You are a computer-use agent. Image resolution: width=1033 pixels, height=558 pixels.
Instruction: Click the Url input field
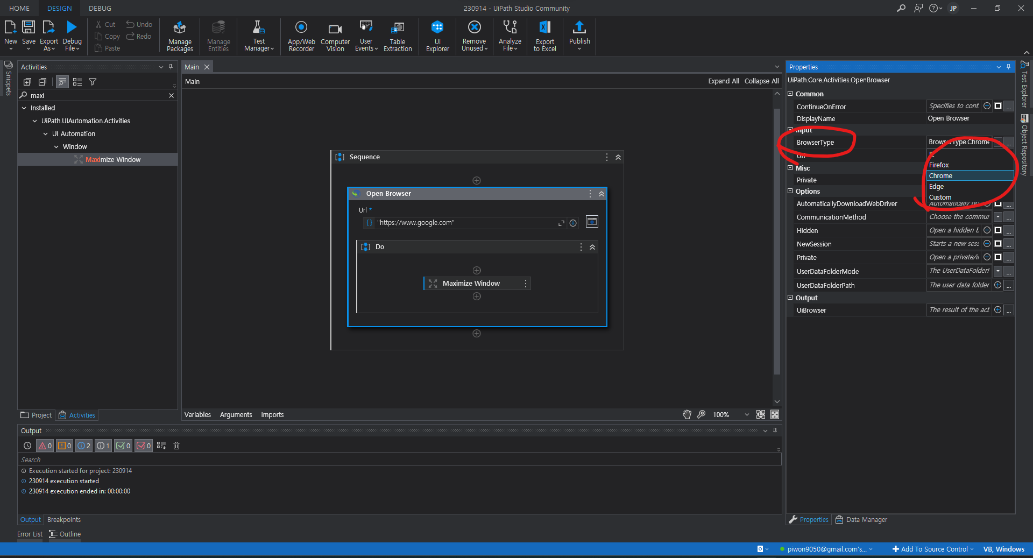point(465,223)
